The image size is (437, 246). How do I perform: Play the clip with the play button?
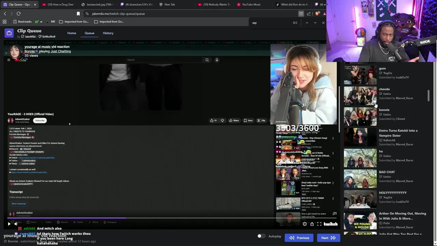pyautogui.click(x=9, y=224)
